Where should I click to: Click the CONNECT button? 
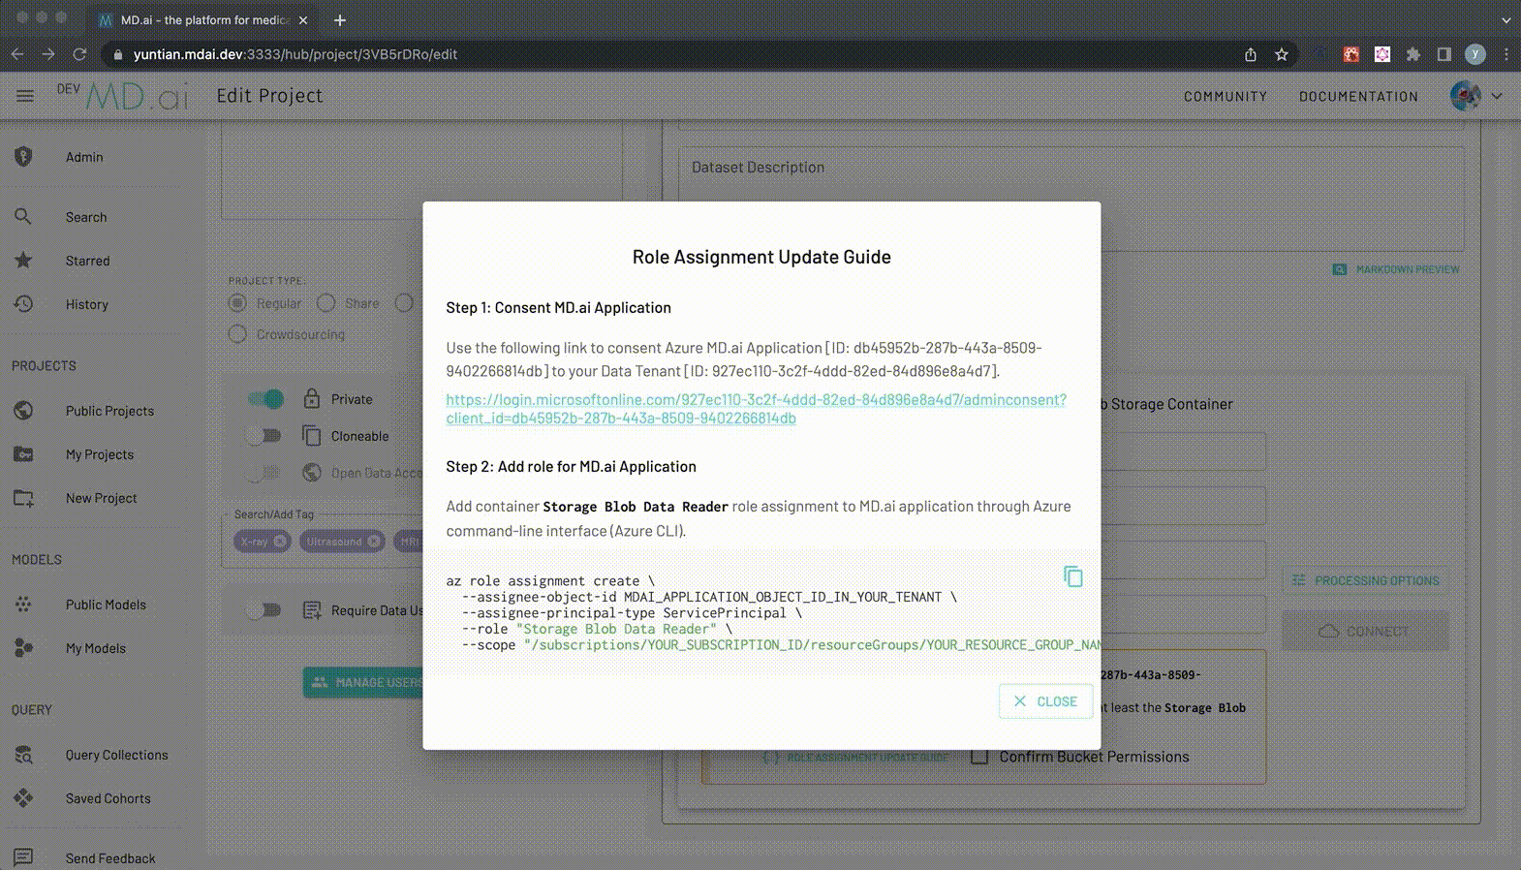pos(1365,631)
